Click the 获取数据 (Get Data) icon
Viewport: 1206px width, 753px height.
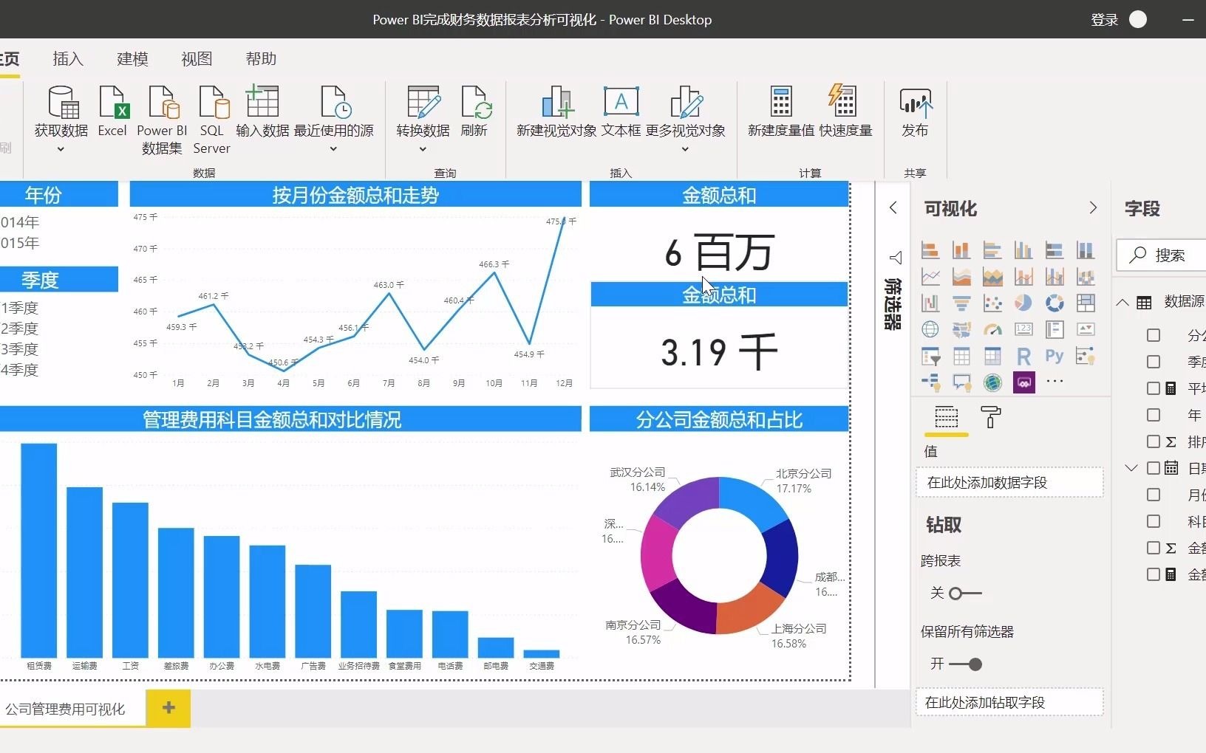(62, 103)
